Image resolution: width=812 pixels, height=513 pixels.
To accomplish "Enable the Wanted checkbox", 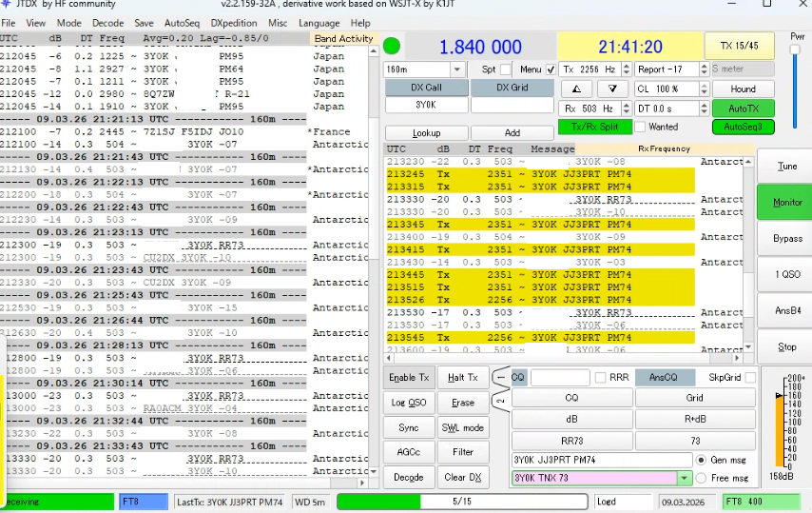I will click(x=640, y=127).
